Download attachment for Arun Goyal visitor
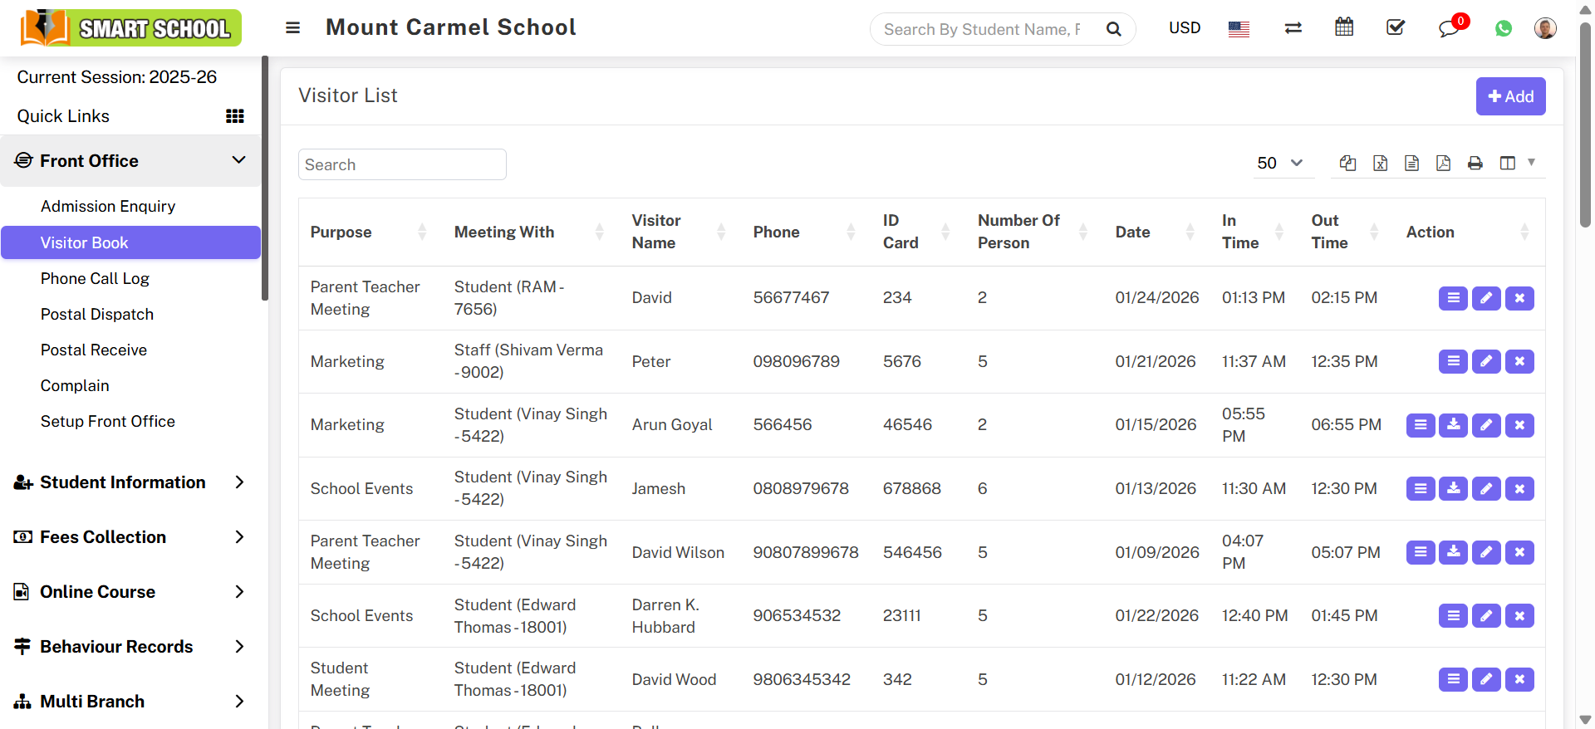Viewport: 1595px width, 729px height. coord(1453,425)
